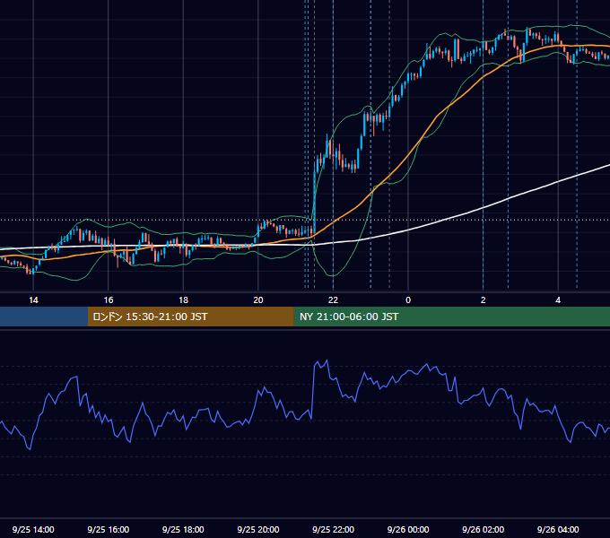Click the 16 hour axis label
The image size is (610, 538).
[109, 300]
